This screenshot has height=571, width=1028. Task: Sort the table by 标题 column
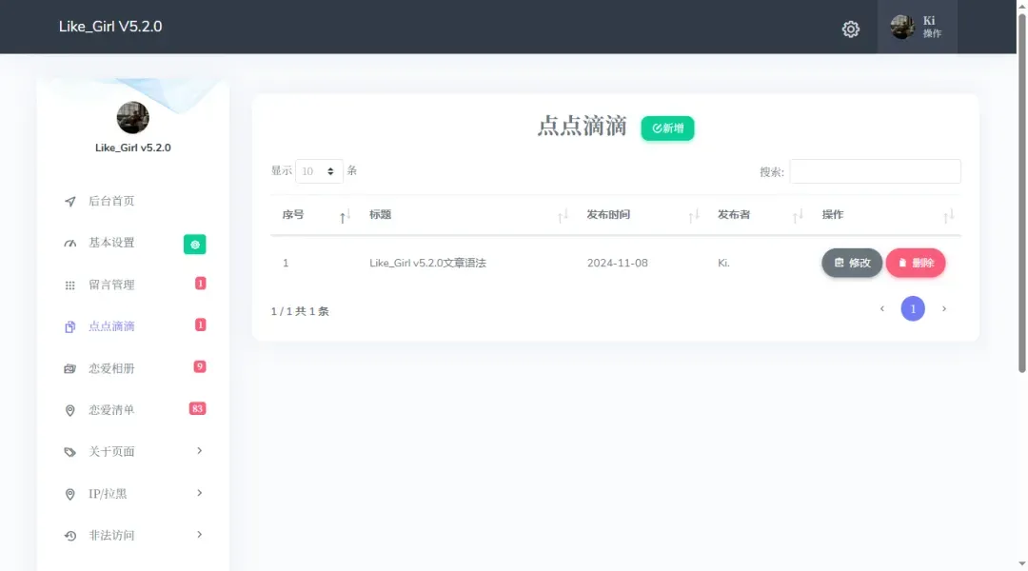tap(466, 214)
